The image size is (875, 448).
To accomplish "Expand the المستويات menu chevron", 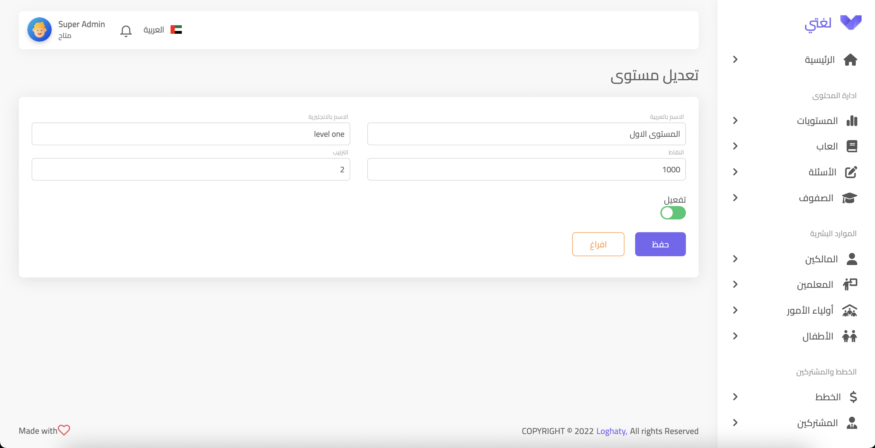I will point(735,121).
